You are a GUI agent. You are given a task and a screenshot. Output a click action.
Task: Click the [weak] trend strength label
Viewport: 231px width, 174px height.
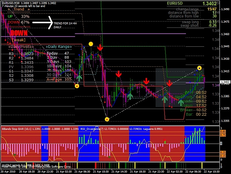coord(19,40)
